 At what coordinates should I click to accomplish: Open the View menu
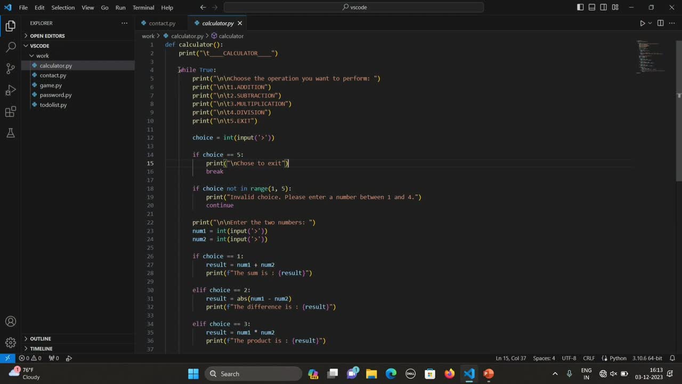88,7
